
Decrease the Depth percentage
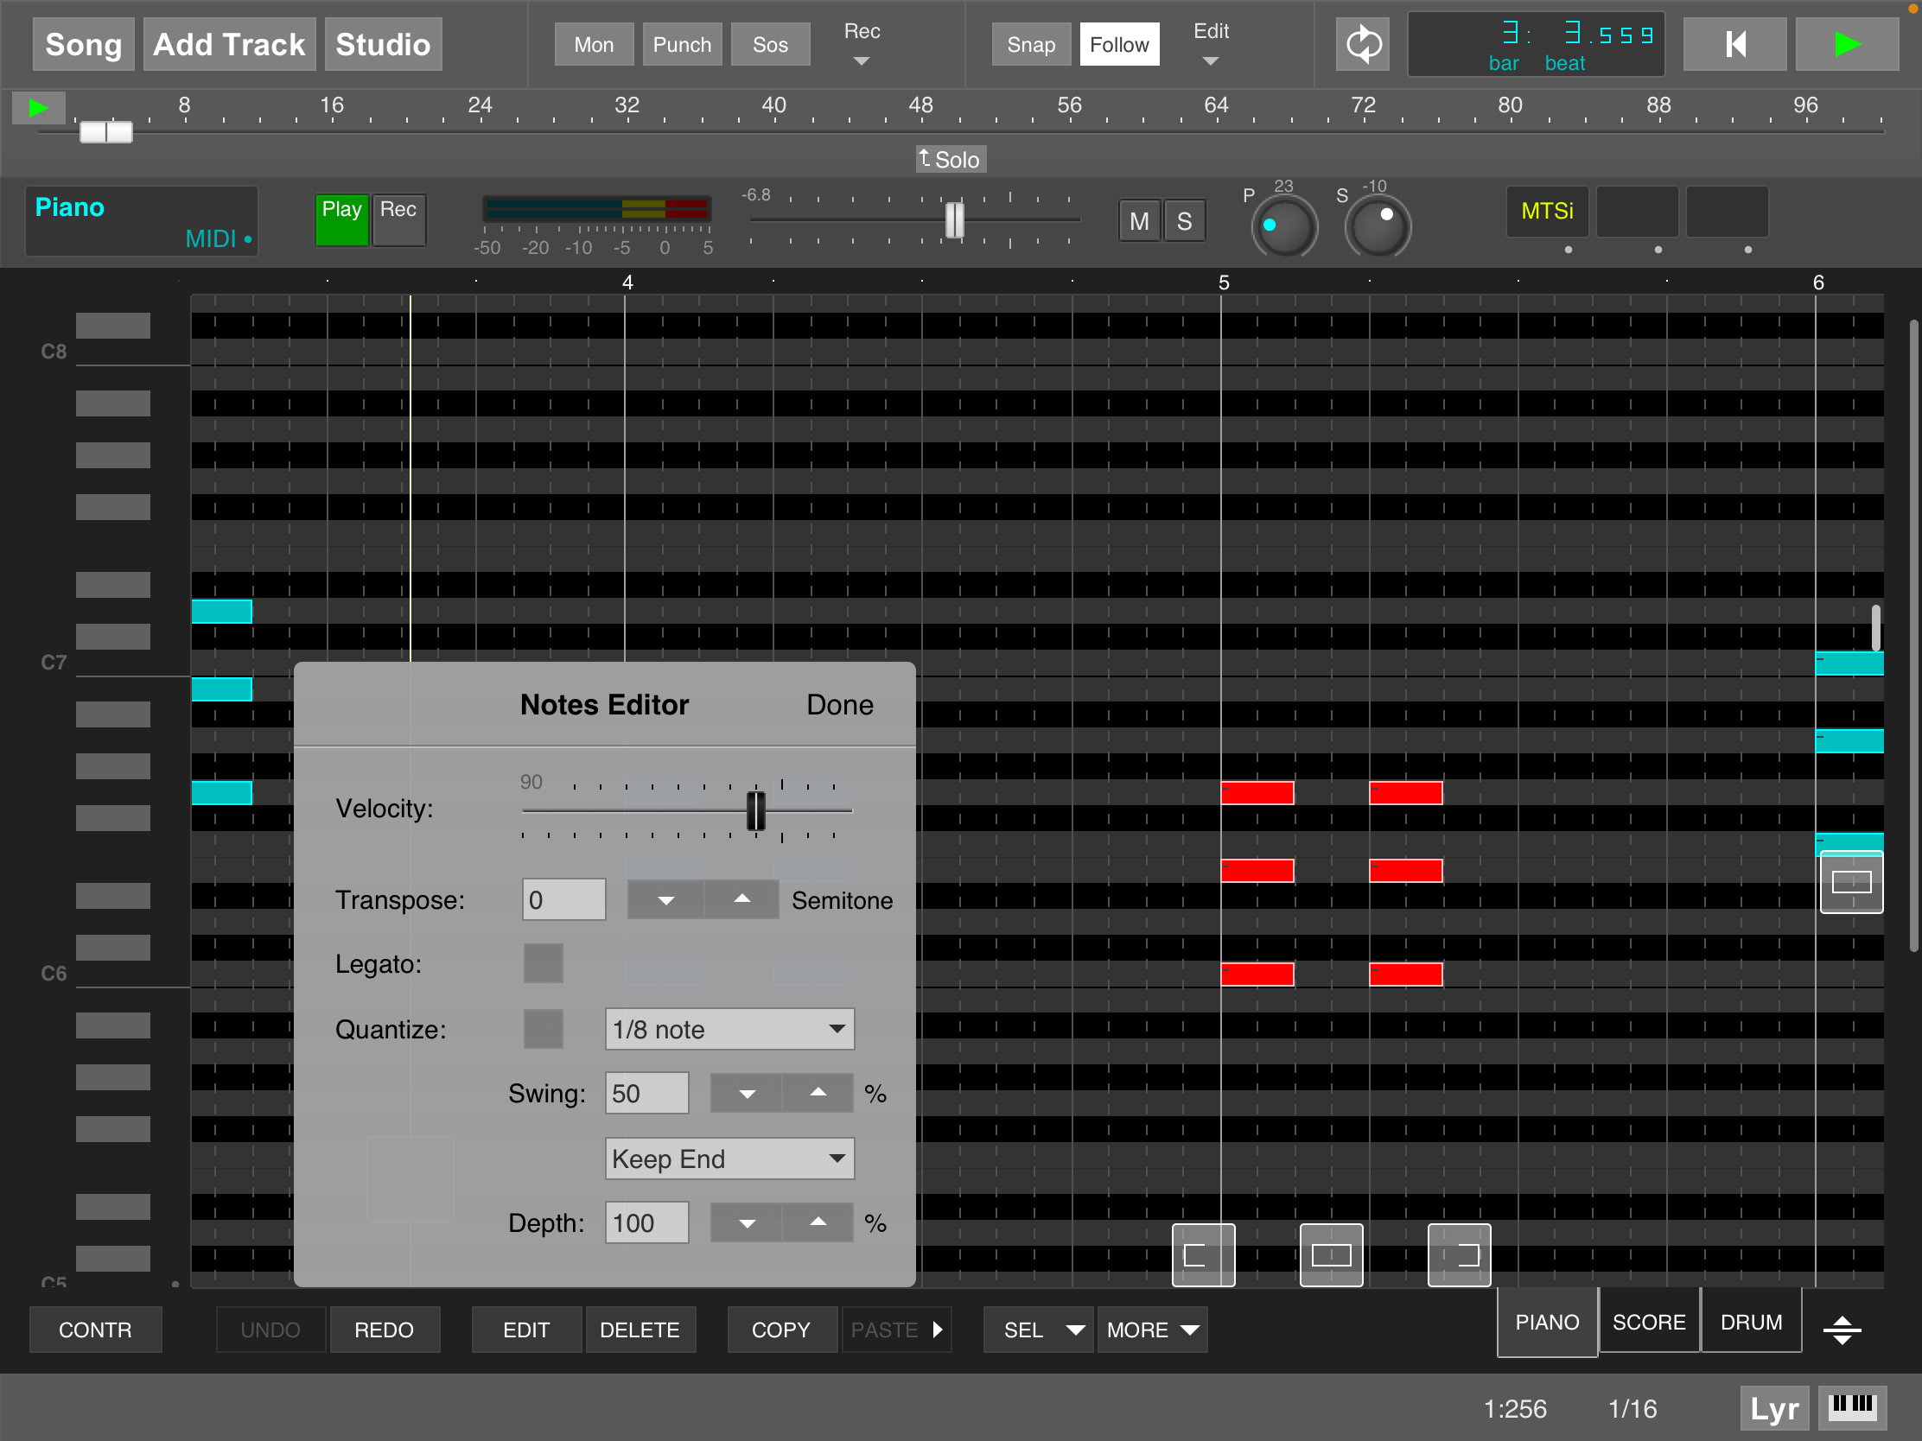(x=747, y=1223)
